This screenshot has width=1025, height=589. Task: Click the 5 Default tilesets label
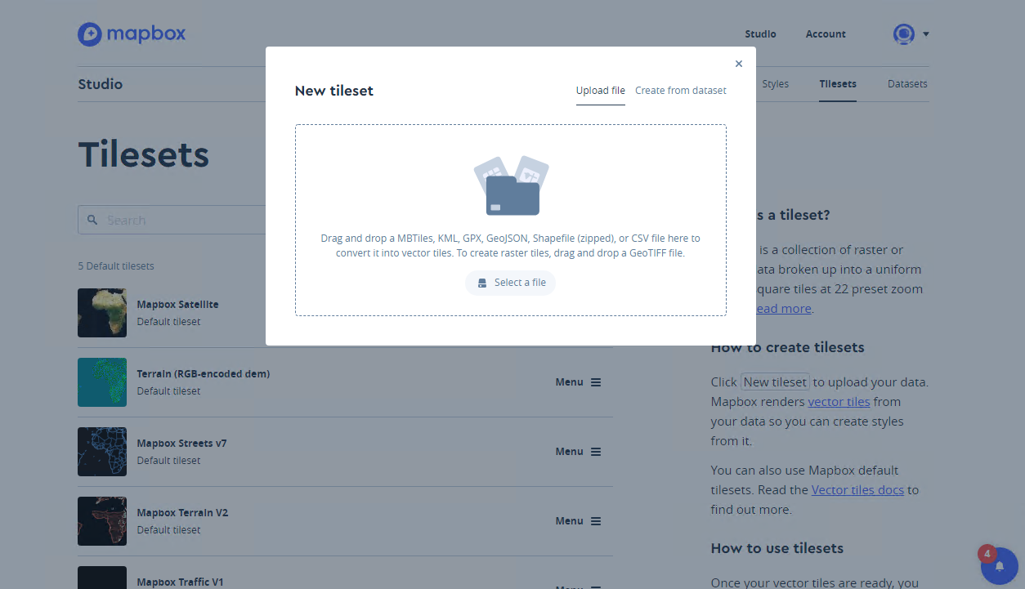click(x=116, y=266)
